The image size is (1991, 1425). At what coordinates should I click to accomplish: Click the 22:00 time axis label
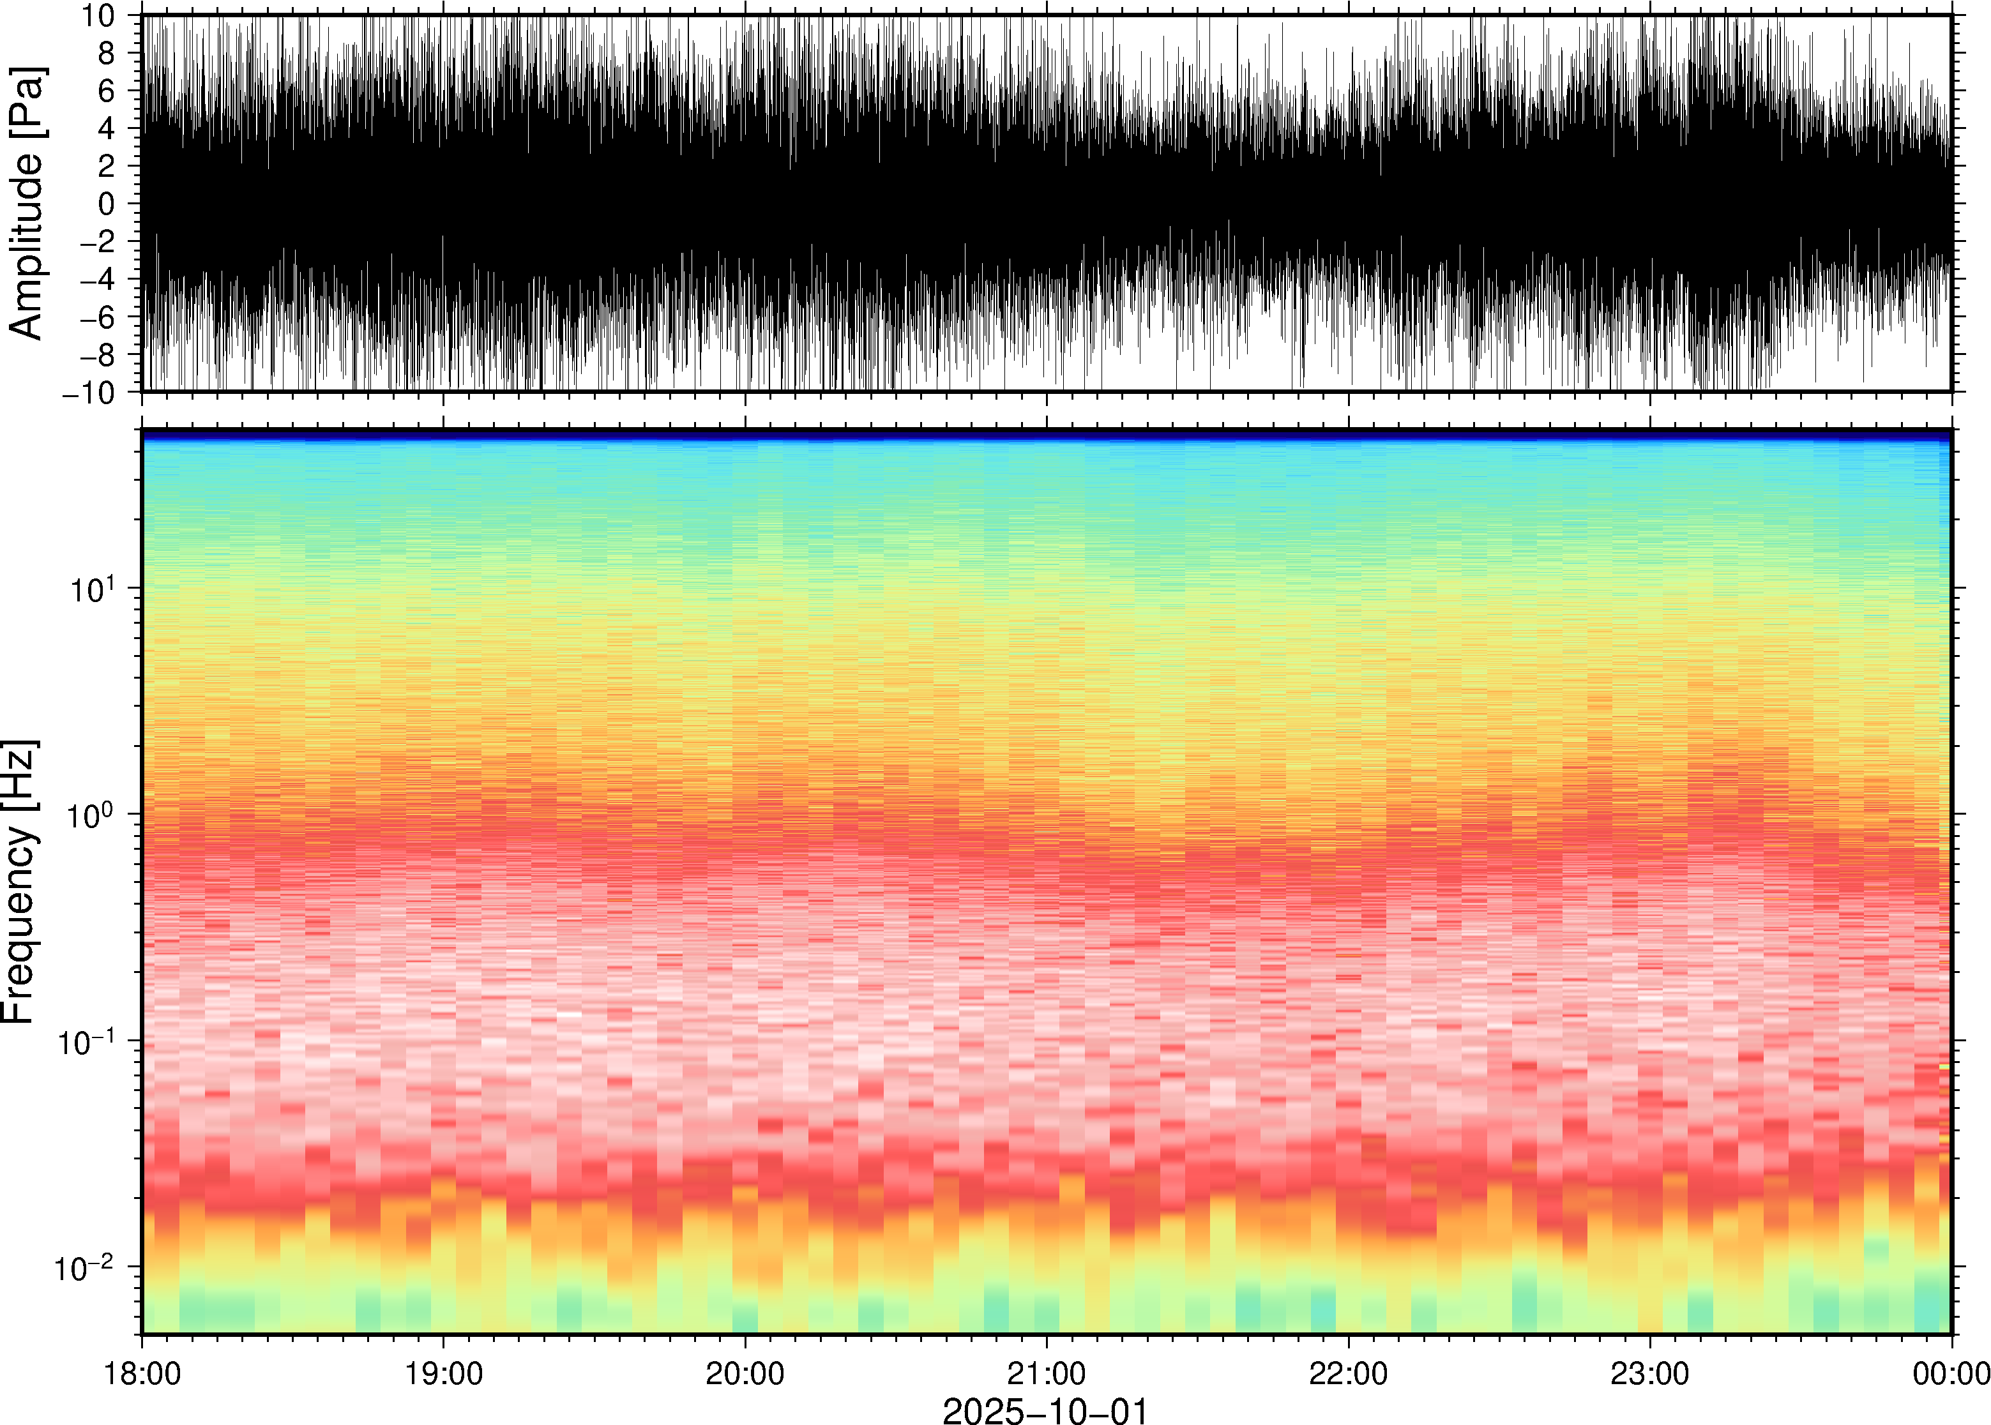pos(1348,1373)
